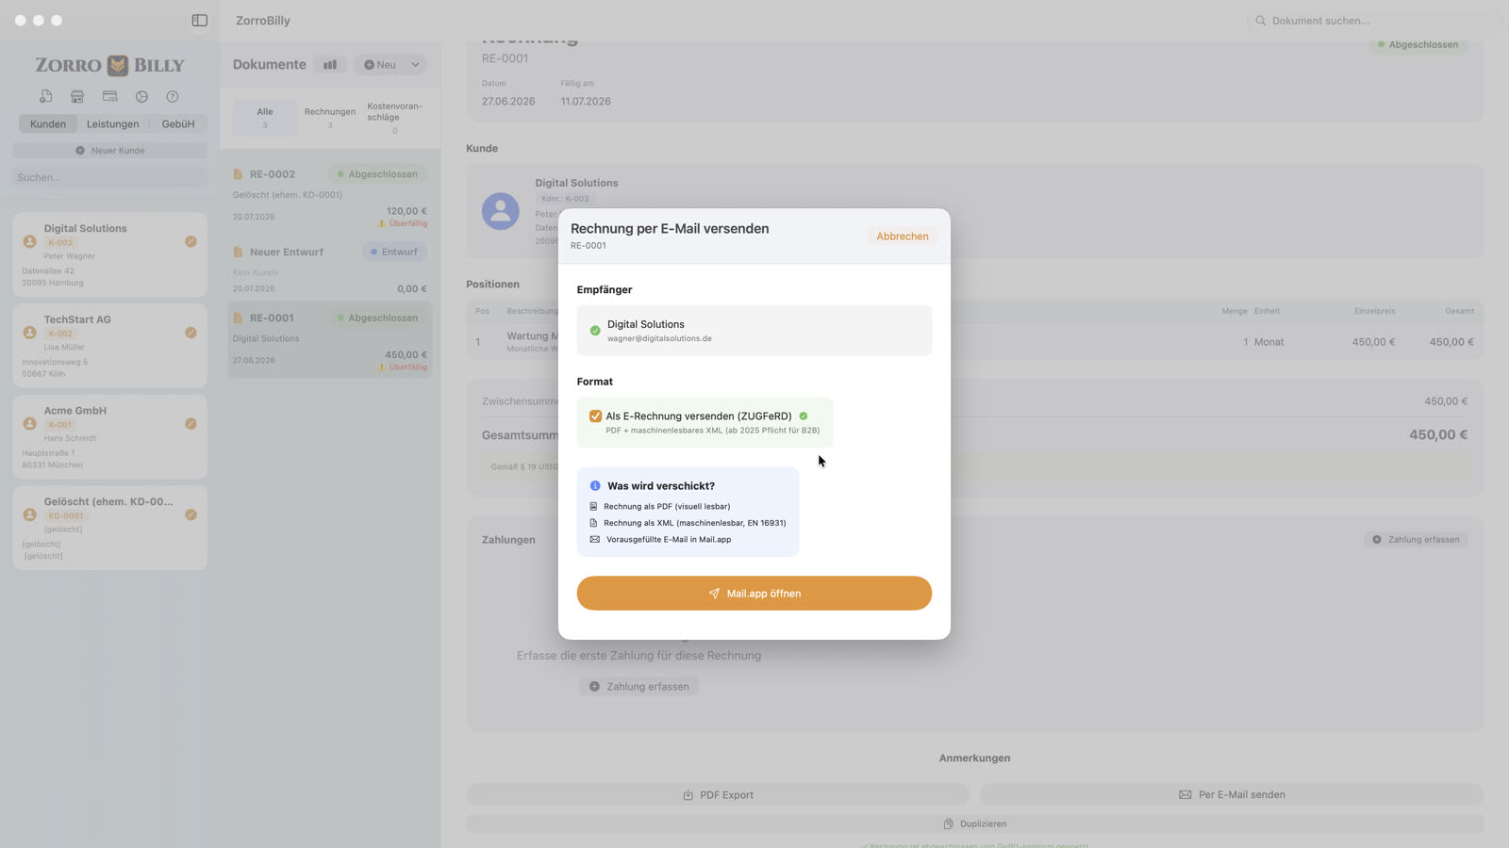Open the pie chart statistics icon
This screenshot has width=1509, height=848.
(x=141, y=96)
